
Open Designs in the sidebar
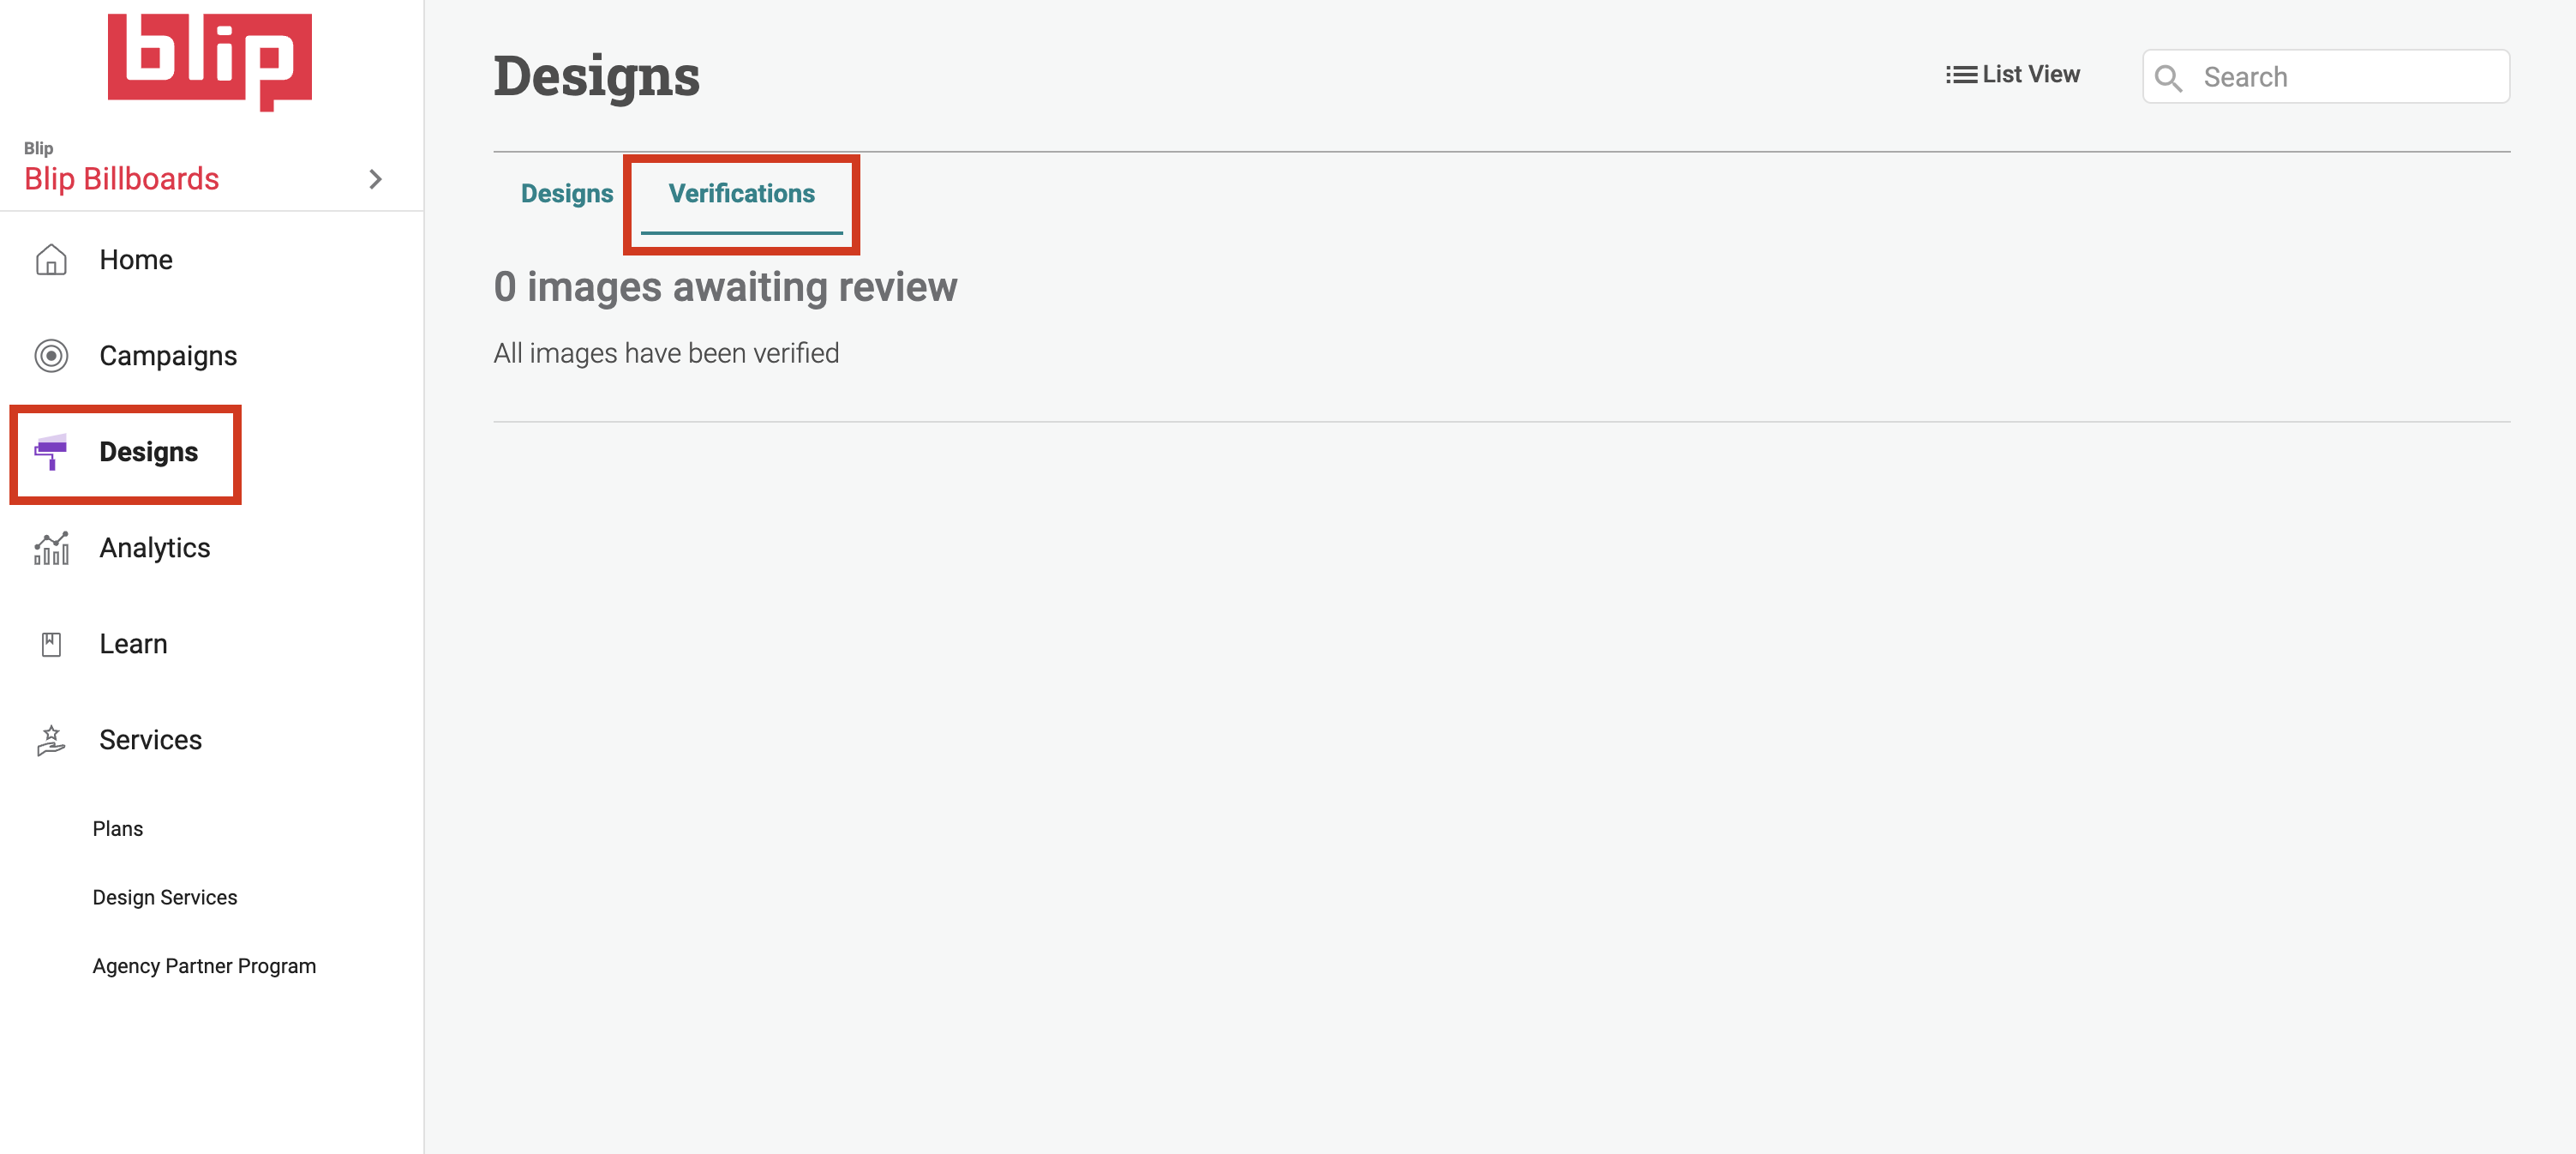tap(148, 451)
